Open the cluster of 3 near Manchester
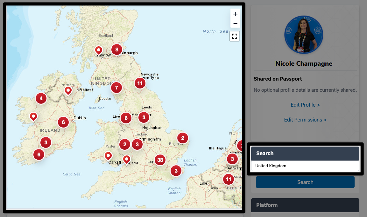Image resolution: width=367 pixels, height=217 pixels. tap(144, 117)
